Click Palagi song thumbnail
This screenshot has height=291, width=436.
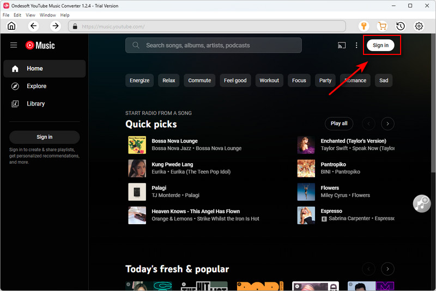[137, 191]
